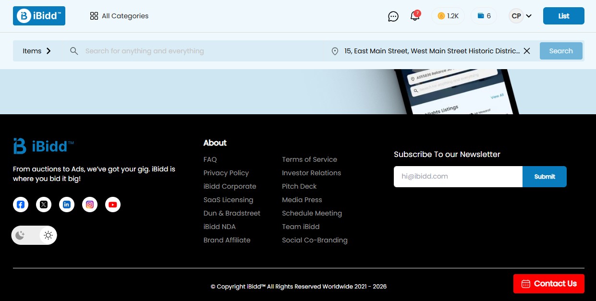Open the notifications bell

tap(415, 16)
